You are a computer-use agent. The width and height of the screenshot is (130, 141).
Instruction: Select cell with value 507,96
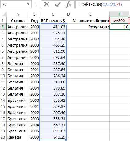tap(53, 112)
